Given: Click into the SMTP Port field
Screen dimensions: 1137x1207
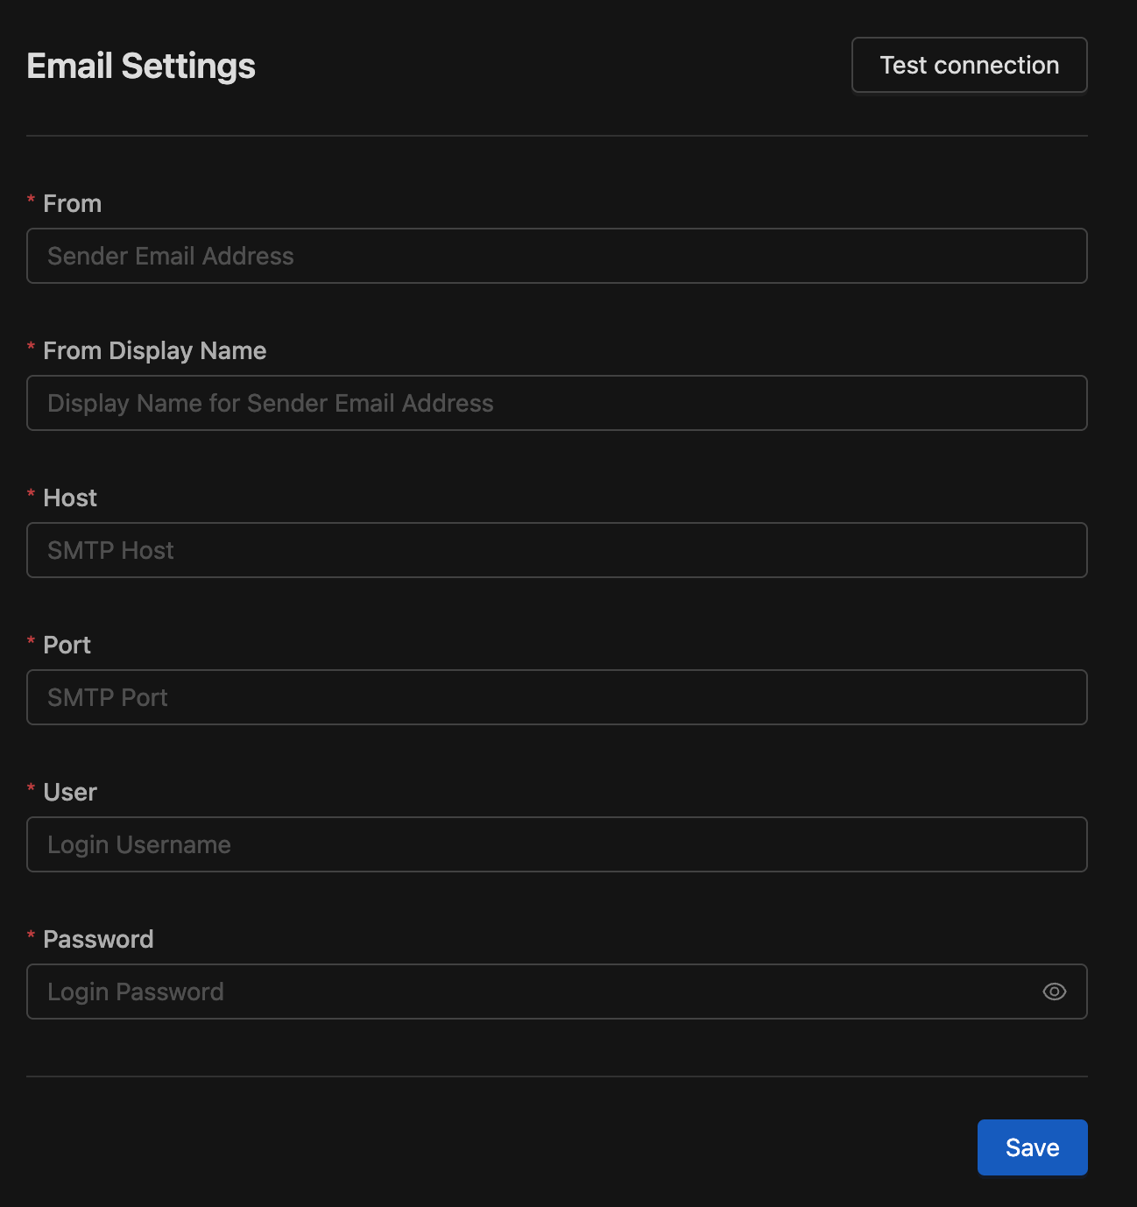Looking at the screenshot, I should (557, 697).
